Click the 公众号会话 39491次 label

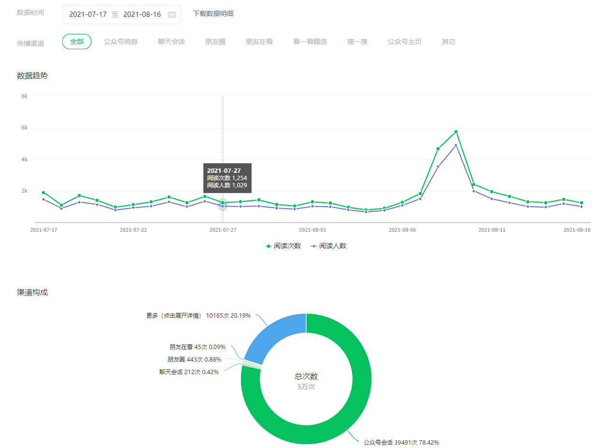tap(401, 442)
